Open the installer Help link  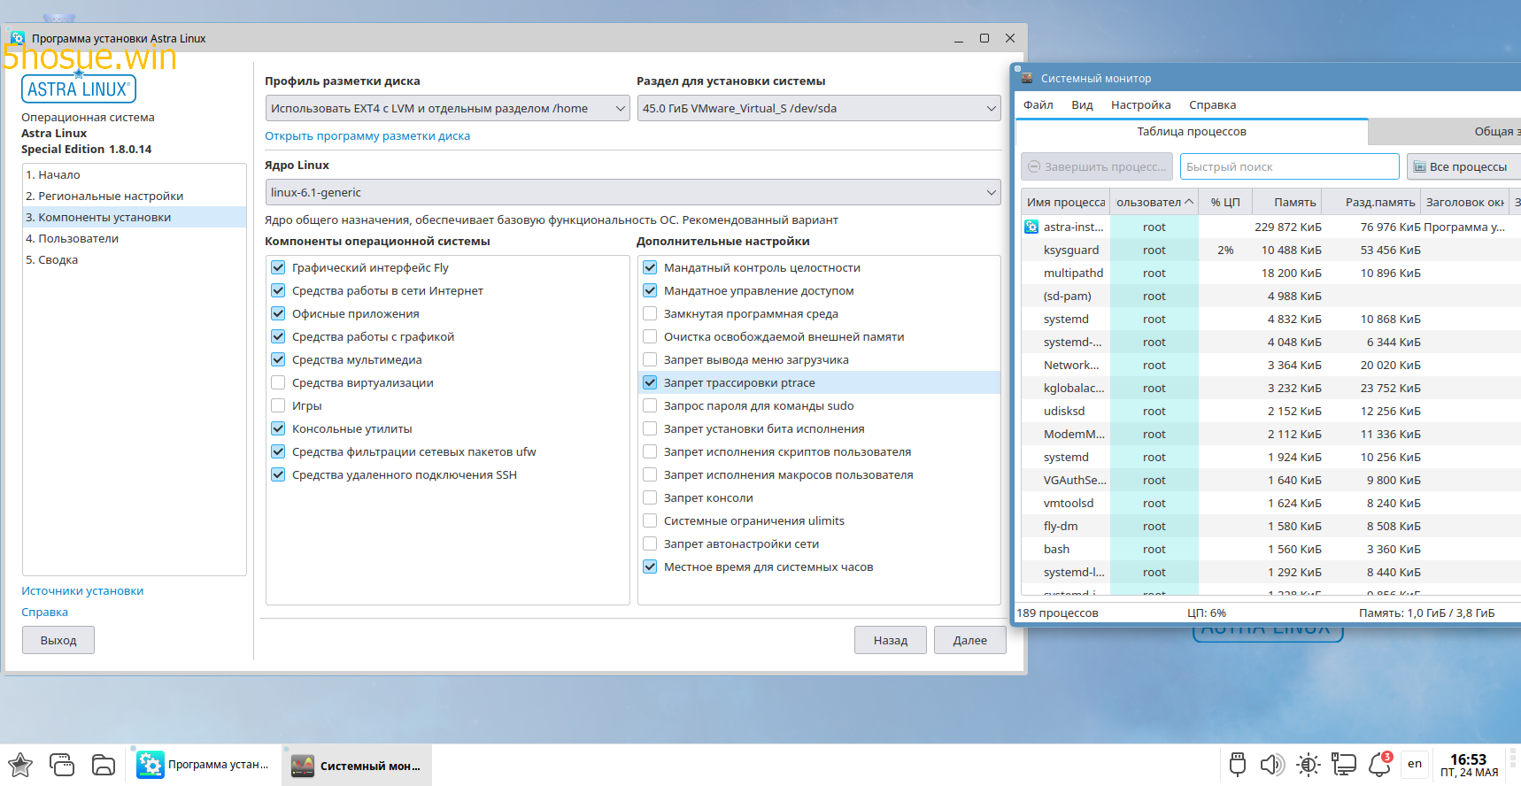[44, 612]
